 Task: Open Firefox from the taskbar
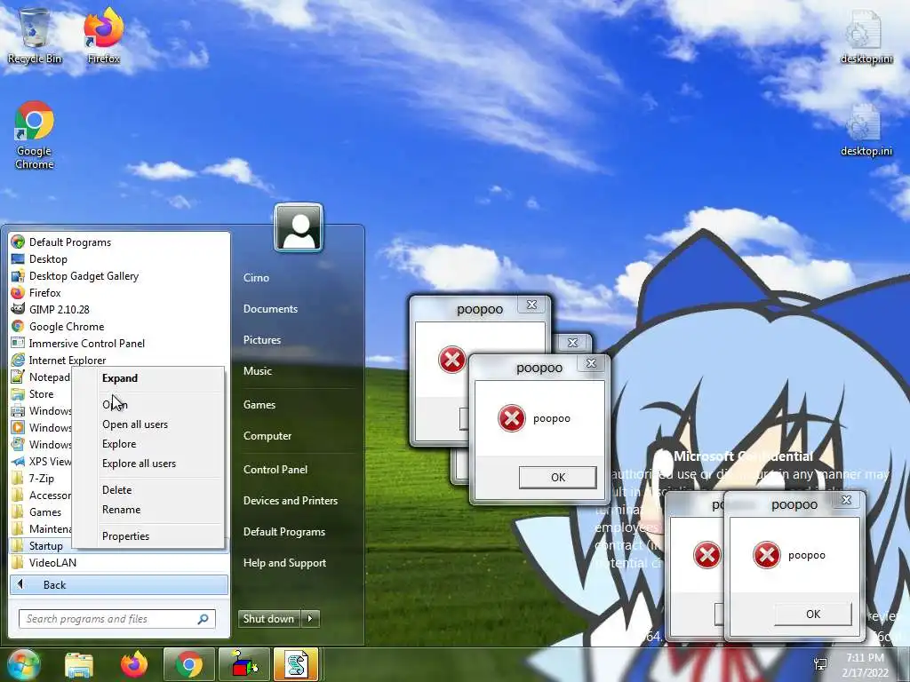coord(134,664)
